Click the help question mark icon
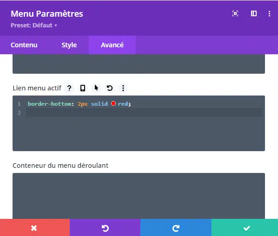Viewport: 278px width, 236px height. 69,88
